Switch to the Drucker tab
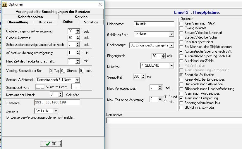Image resolution: width=242 pixels, height=149 pixels. click(x=45, y=22)
